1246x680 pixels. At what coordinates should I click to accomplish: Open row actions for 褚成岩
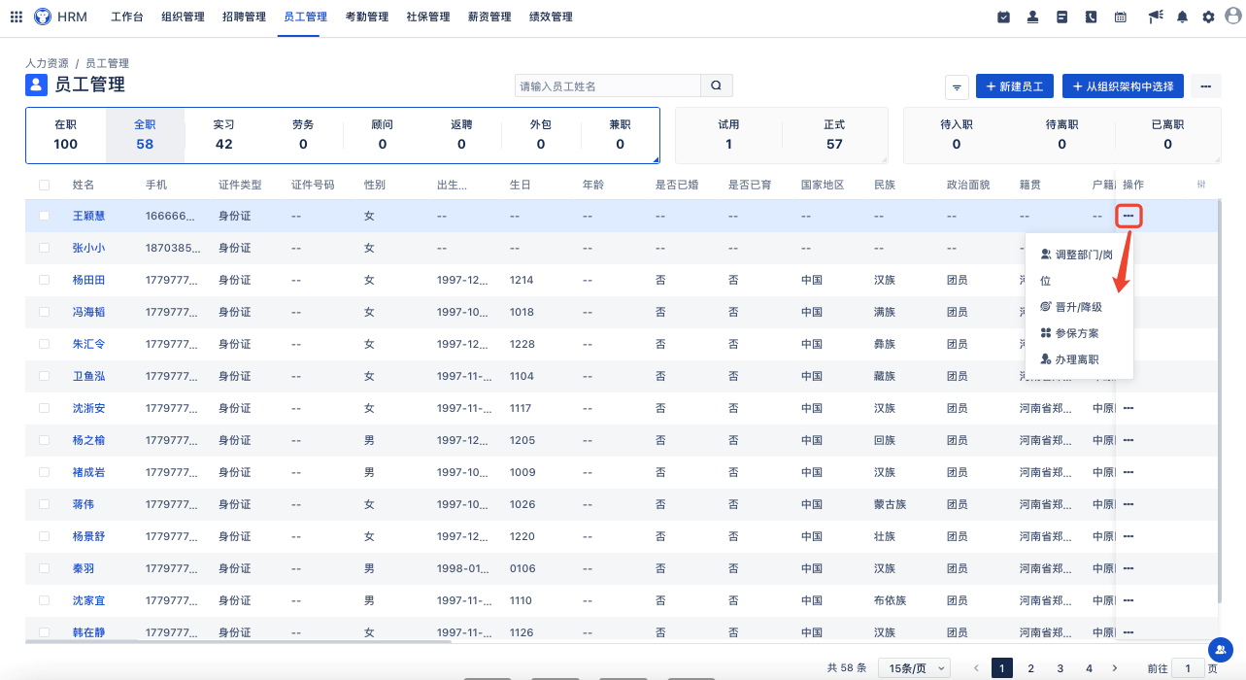click(x=1128, y=472)
